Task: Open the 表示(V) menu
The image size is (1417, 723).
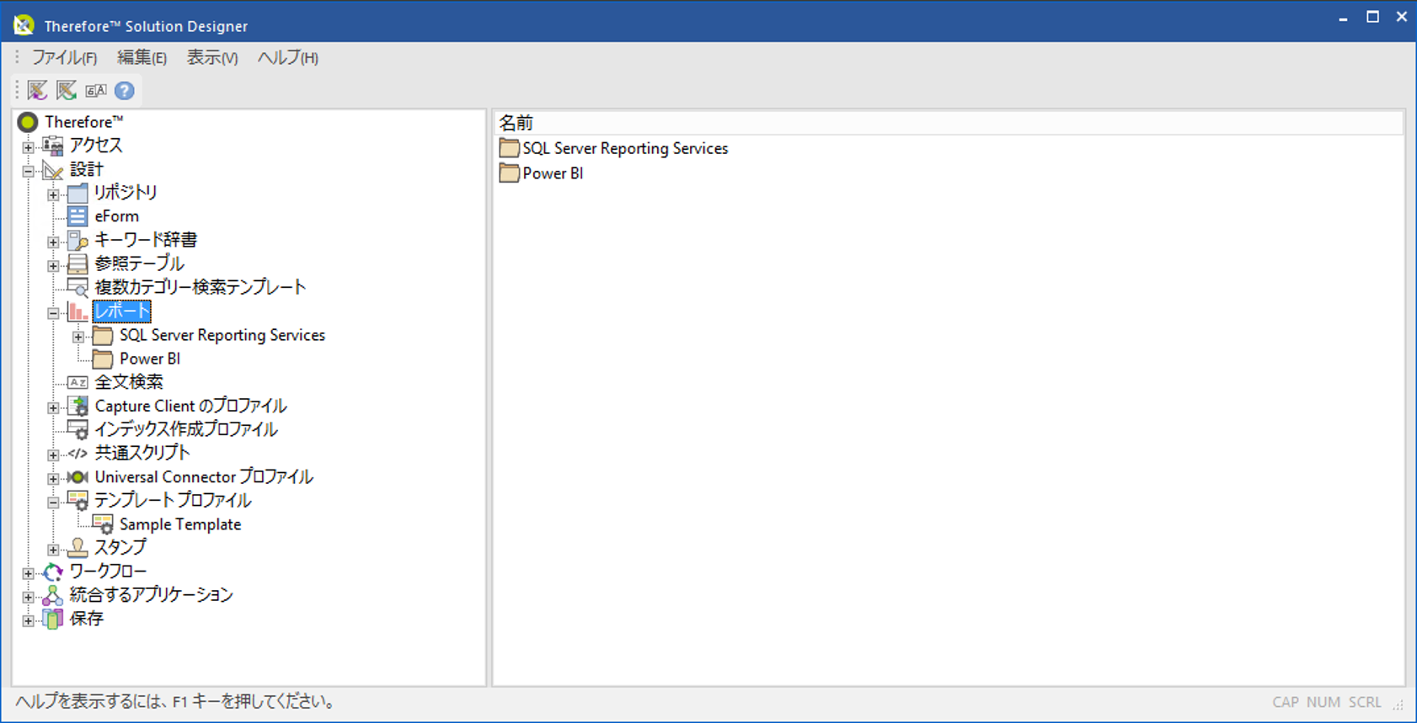Action: [211, 58]
